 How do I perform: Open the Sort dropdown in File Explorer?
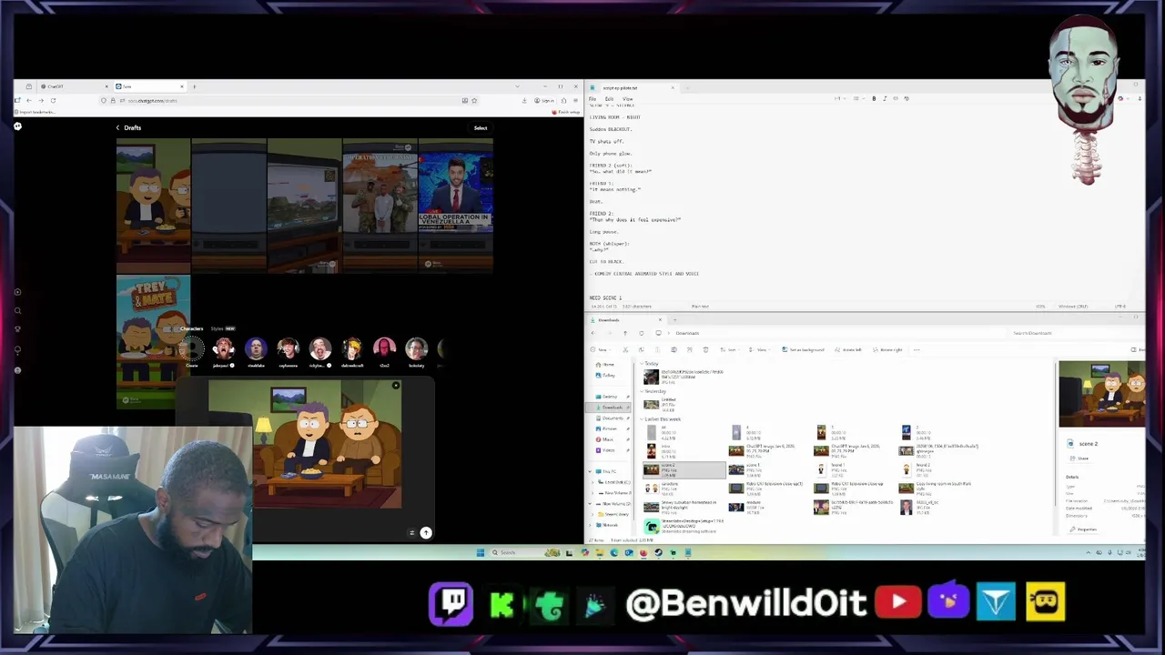click(x=730, y=349)
